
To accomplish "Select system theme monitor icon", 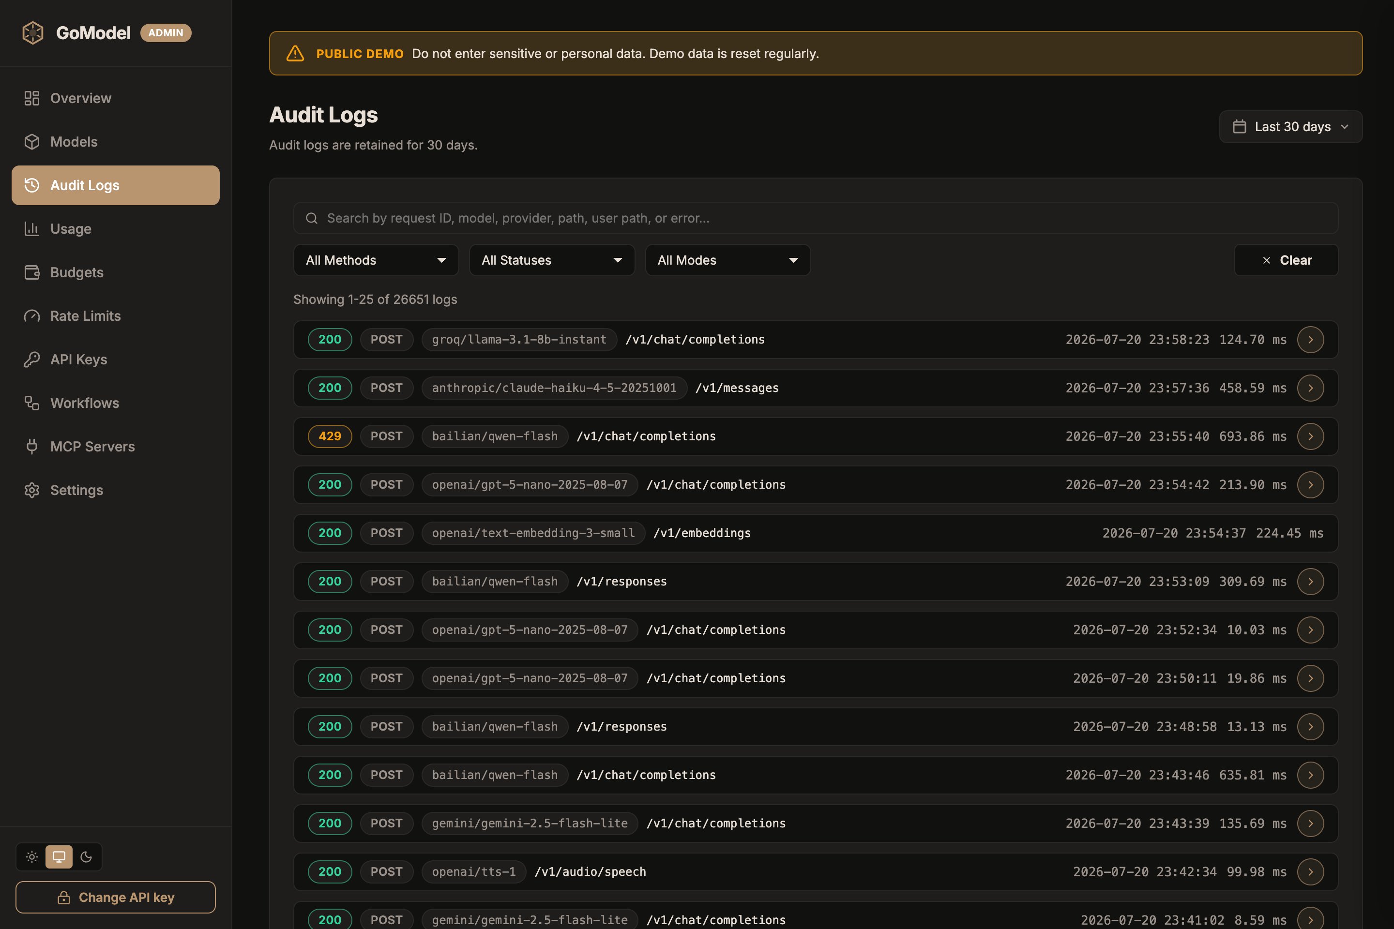I will [59, 857].
